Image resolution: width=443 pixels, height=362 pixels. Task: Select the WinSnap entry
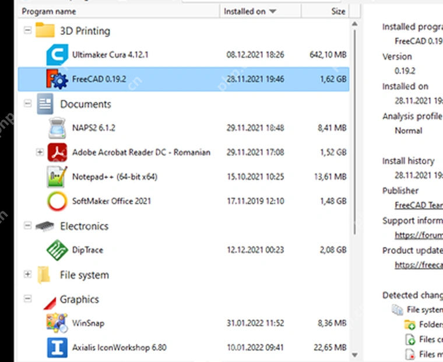click(x=184, y=323)
